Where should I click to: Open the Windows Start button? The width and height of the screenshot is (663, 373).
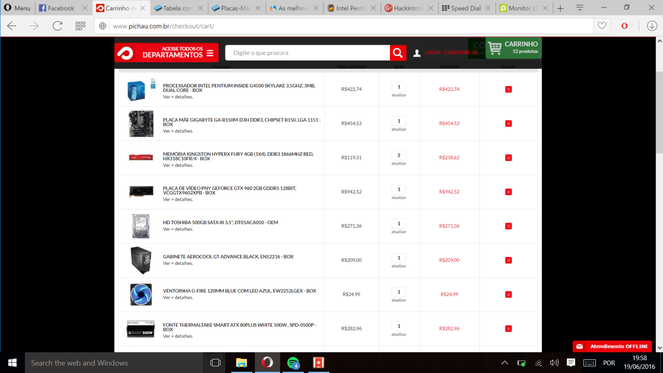12,363
